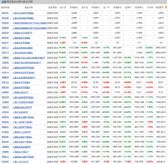Open 工银上证50ETF联接A fund name link

pos(23,122)
